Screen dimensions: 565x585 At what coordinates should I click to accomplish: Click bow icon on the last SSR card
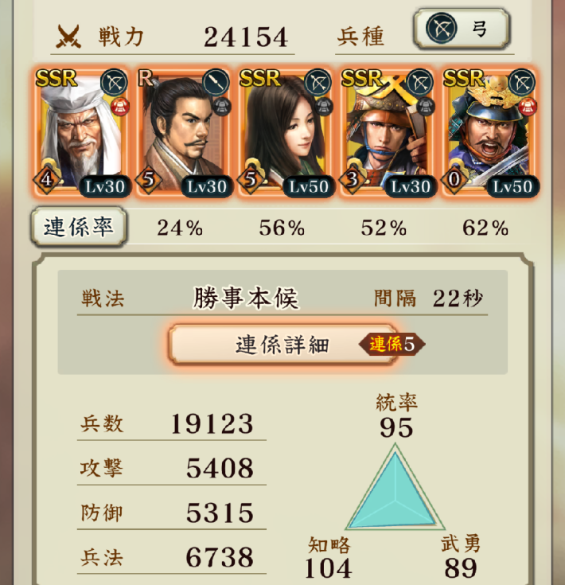point(521,82)
